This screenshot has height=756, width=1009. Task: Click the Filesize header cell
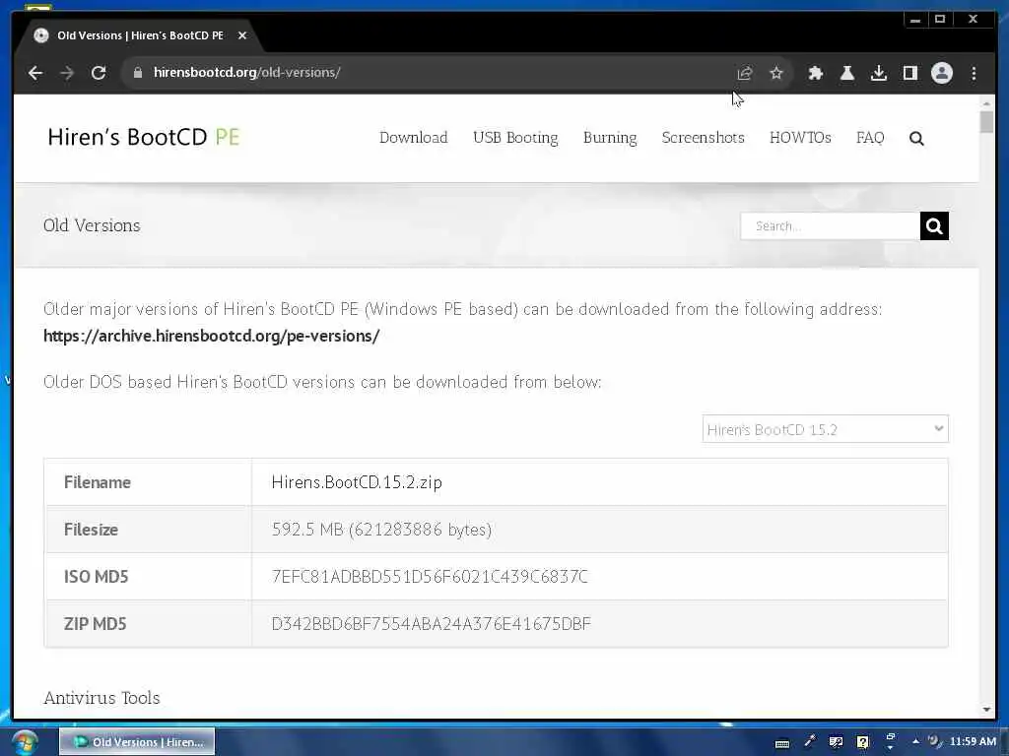pos(148,529)
